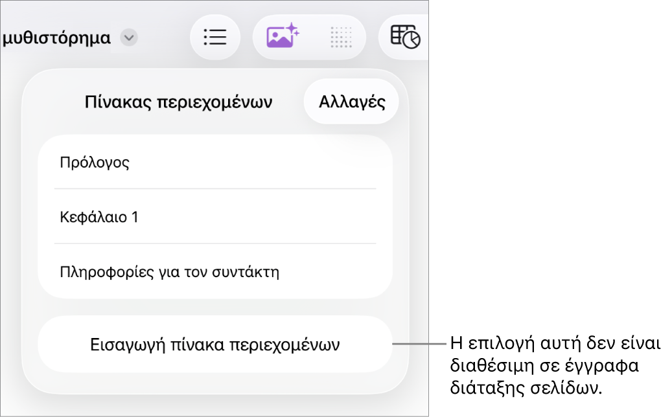
Task: Tap the Αλλαγές button
Action: point(351,102)
